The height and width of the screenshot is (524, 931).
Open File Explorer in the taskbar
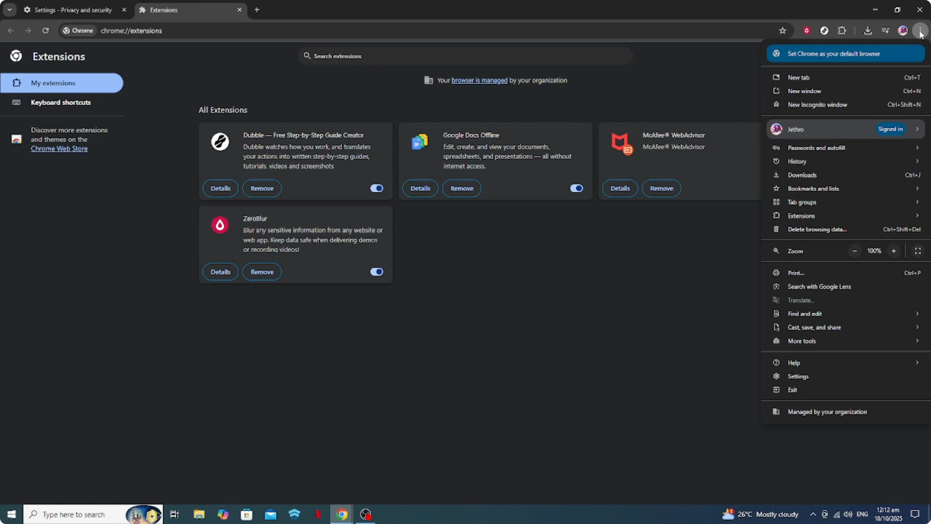[199, 514]
